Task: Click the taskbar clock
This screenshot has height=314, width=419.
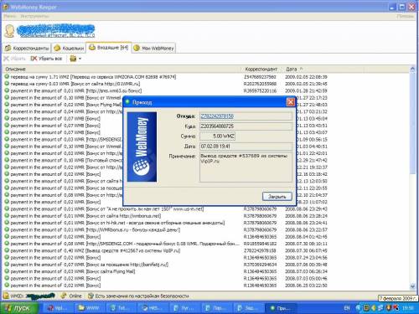Action: pyautogui.click(x=408, y=308)
